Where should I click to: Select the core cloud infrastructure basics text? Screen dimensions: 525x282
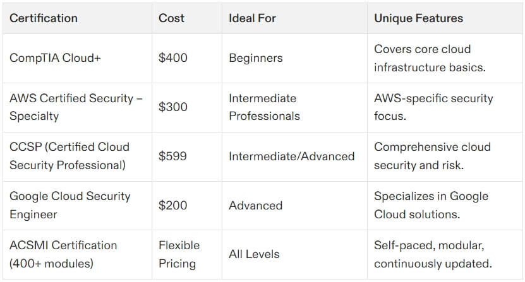coord(430,58)
